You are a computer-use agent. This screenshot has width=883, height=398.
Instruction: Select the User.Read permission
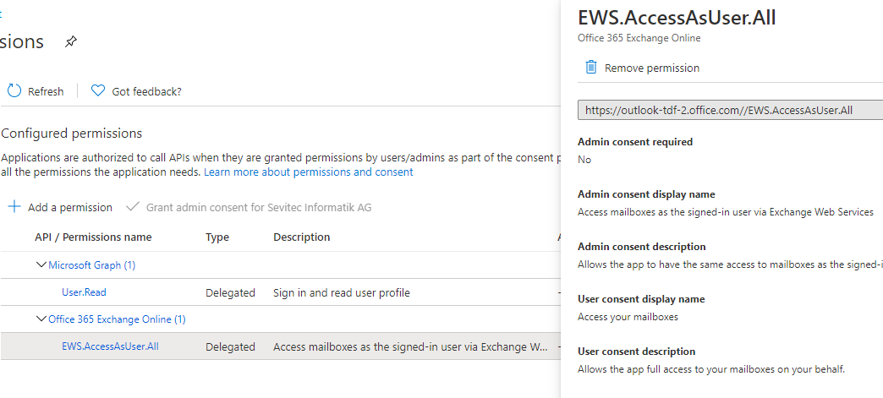point(84,292)
